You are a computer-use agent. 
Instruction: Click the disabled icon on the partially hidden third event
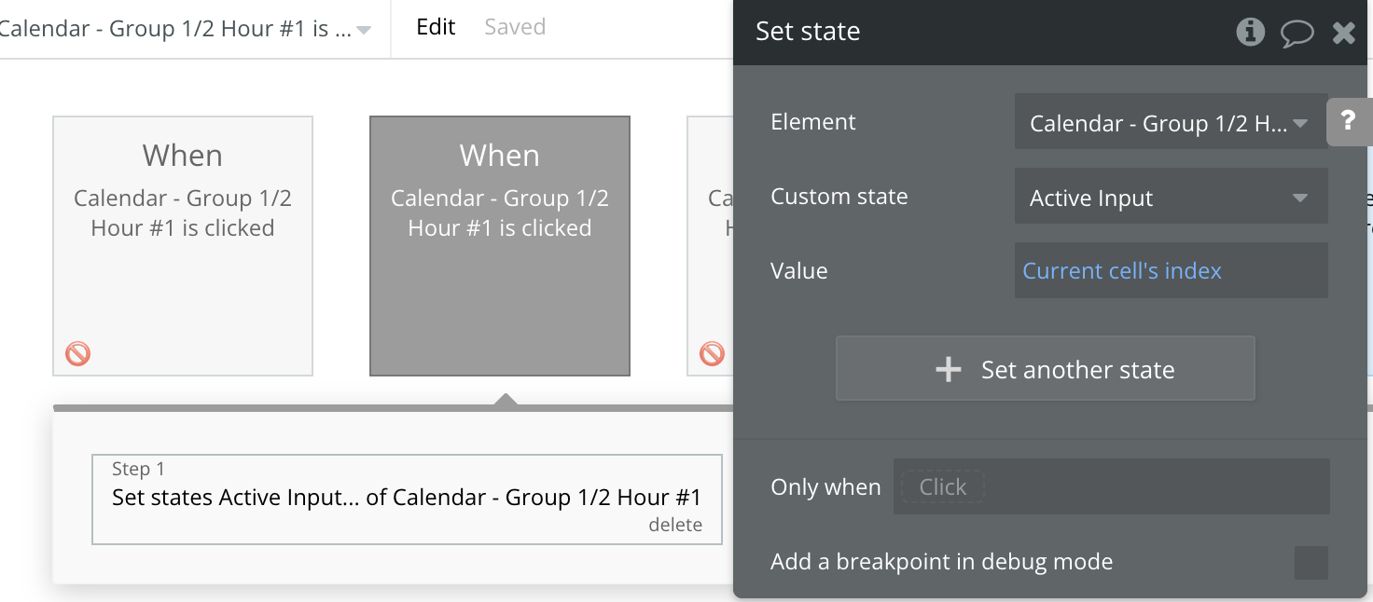pos(712,354)
